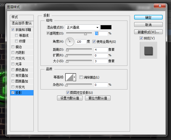The width and height of the screenshot is (171, 140).
Task: Open the 混合模式 blend mode dropdown
Action: 82,27
